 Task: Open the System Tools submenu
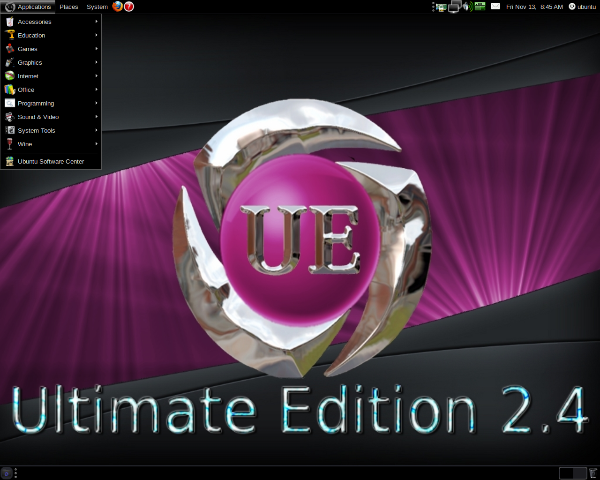point(51,130)
